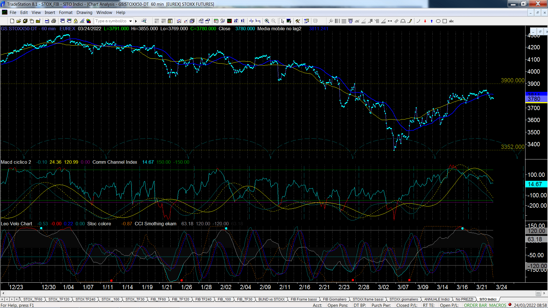Click the ORDER BAR status button
The height and width of the screenshot is (308, 548).
tap(476, 305)
